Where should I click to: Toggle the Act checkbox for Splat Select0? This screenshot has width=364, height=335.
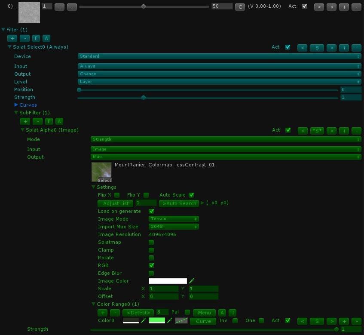(288, 47)
